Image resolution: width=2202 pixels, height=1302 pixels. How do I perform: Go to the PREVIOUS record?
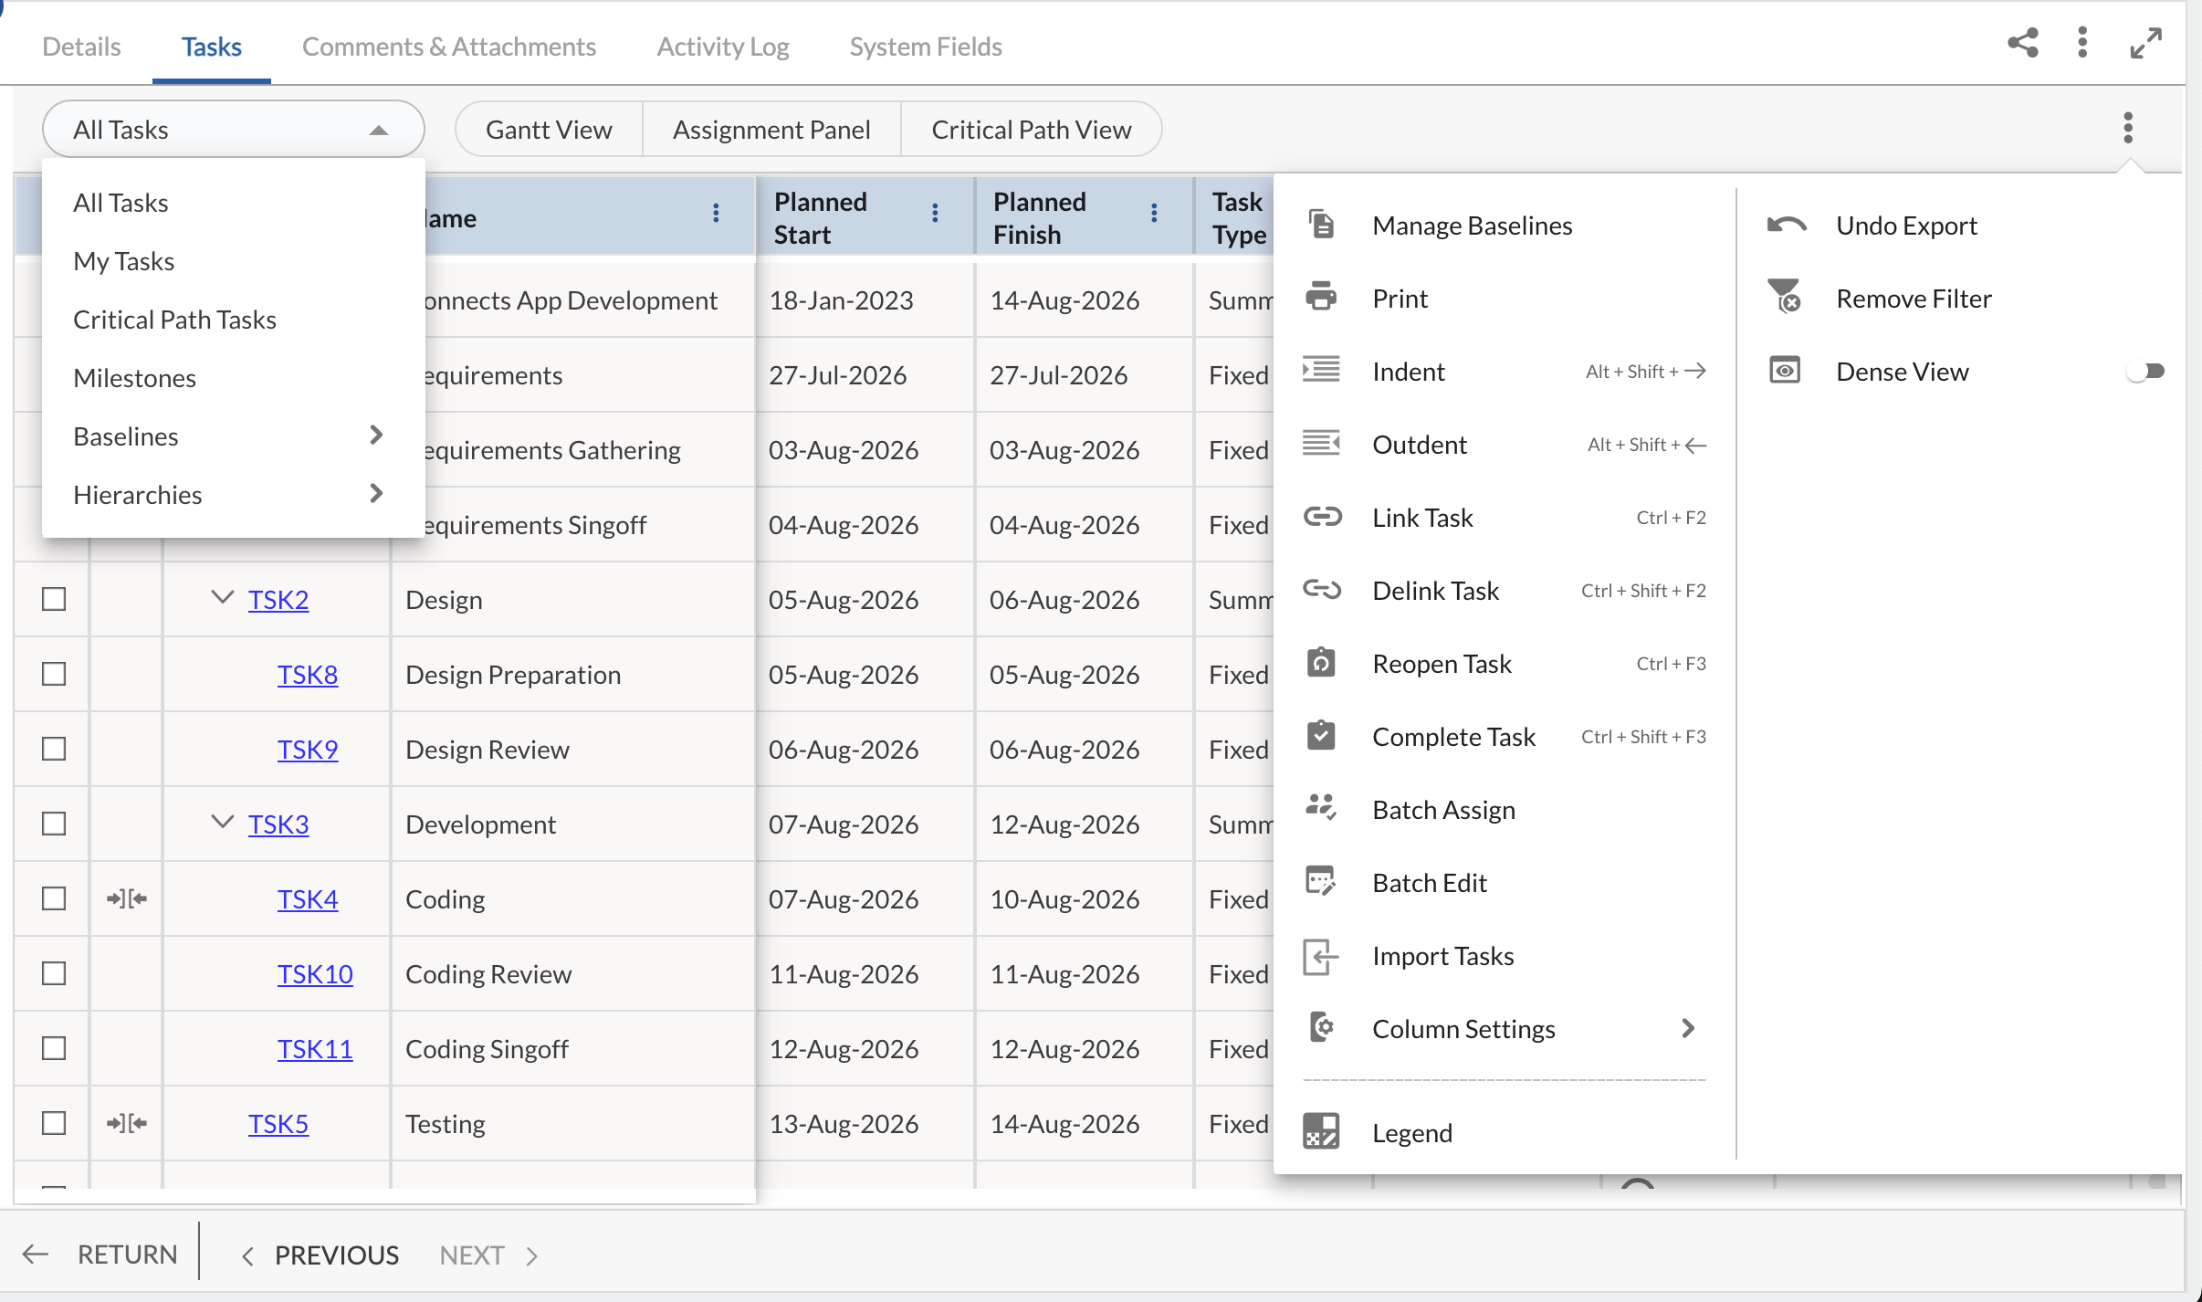click(320, 1255)
